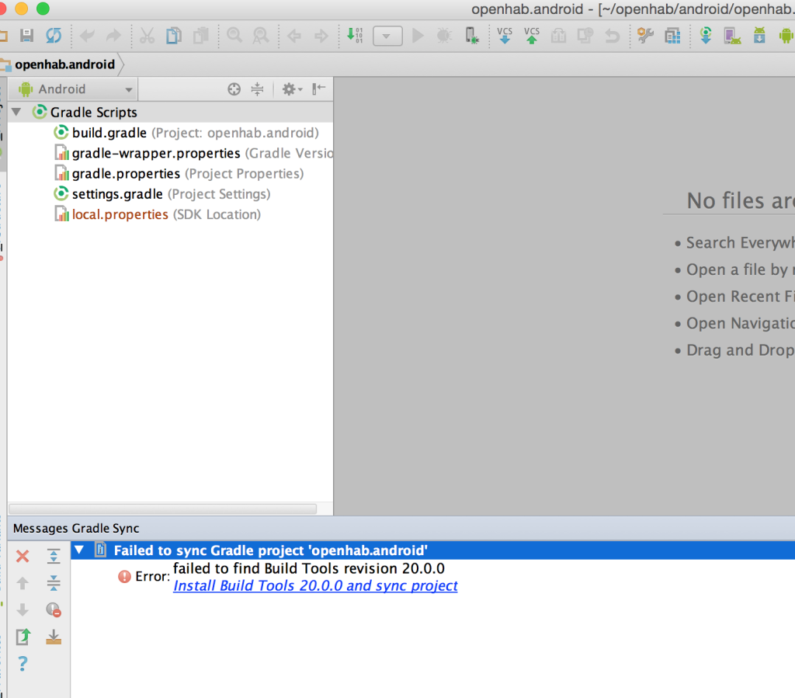795x698 pixels.
Task: Collapse the 'Failed to sync Gradle project' row
Action: coord(79,550)
